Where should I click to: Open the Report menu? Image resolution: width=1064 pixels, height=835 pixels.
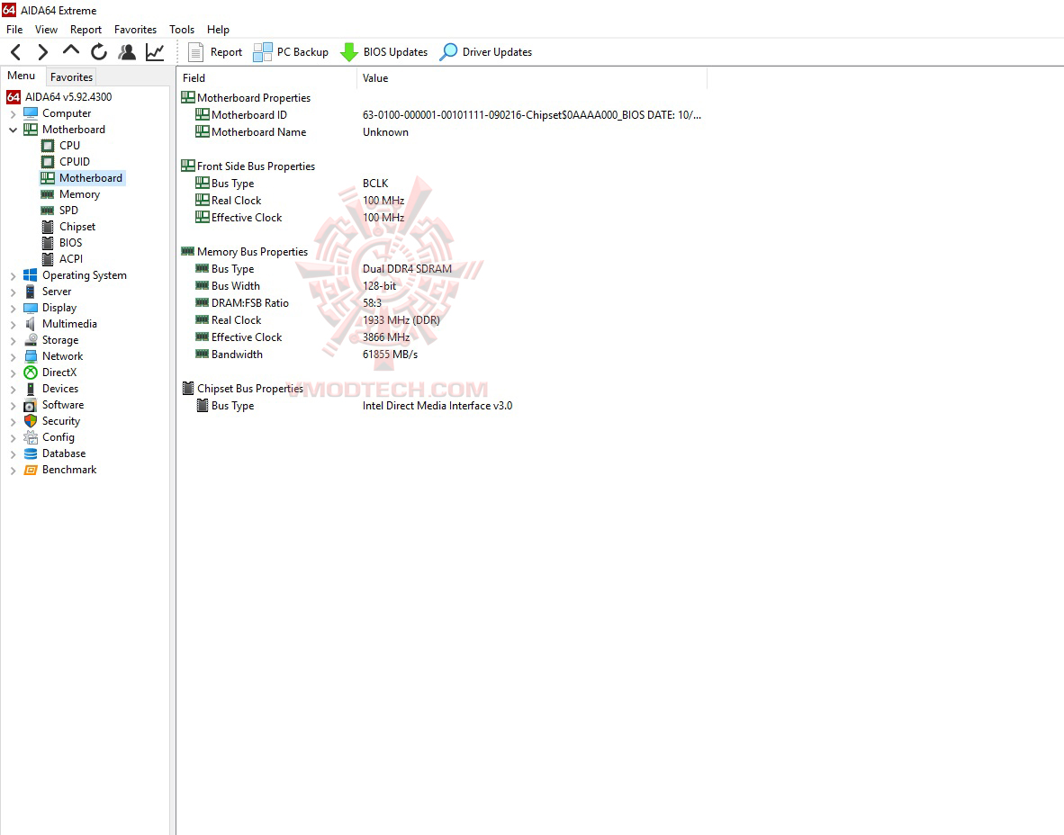pyautogui.click(x=86, y=29)
